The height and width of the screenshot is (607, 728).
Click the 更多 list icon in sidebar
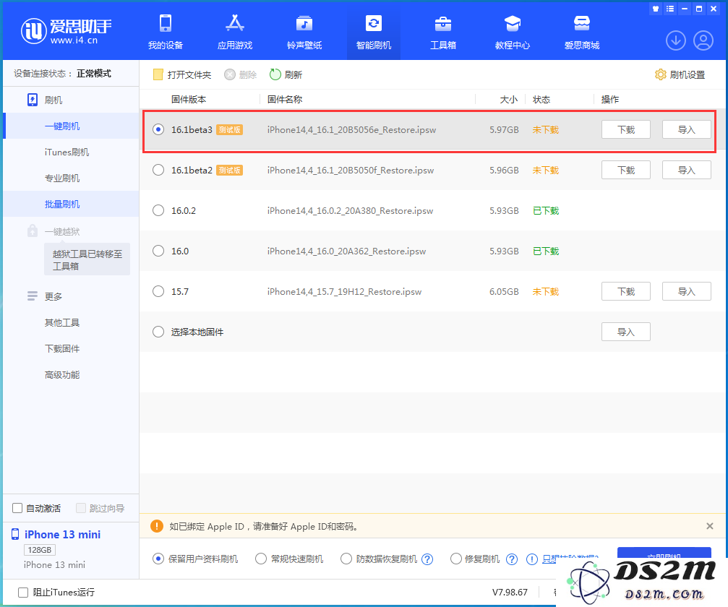coord(32,296)
